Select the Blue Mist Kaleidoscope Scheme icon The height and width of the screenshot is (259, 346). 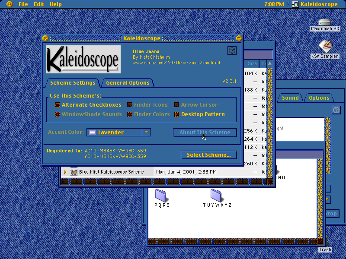pos(74,172)
